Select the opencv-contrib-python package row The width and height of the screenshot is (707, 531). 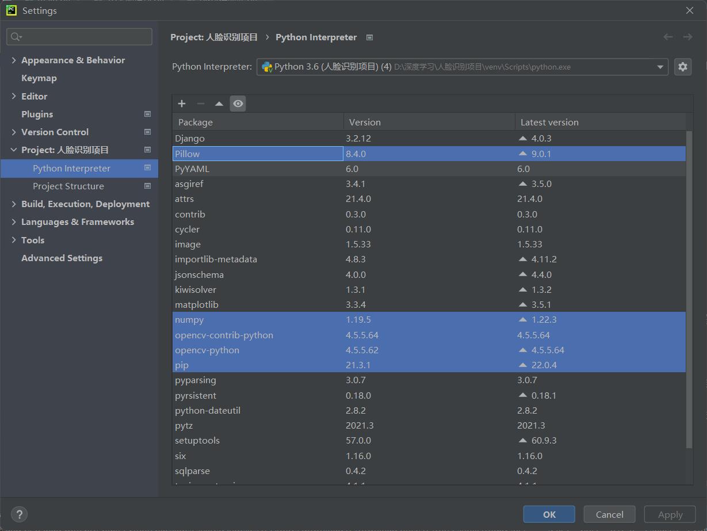429,335
